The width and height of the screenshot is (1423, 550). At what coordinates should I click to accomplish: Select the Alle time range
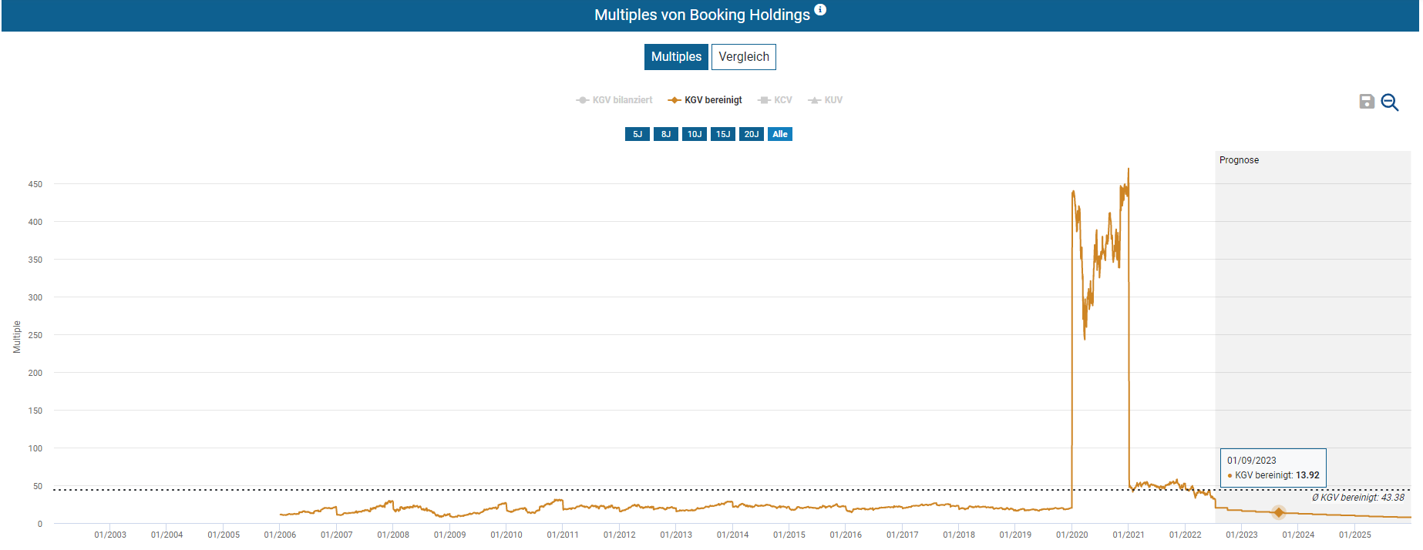(780, 134)
